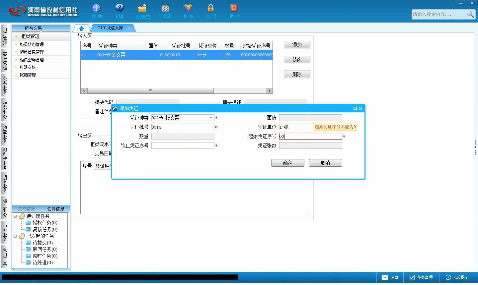Confirm with the 确定 button
The image size is (478, 285).
point(288,163)
